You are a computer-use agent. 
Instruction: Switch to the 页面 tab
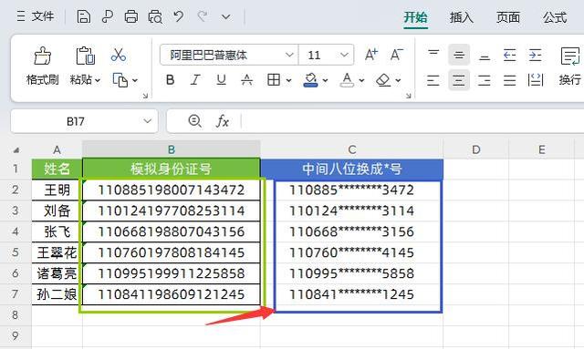[508, 17]
